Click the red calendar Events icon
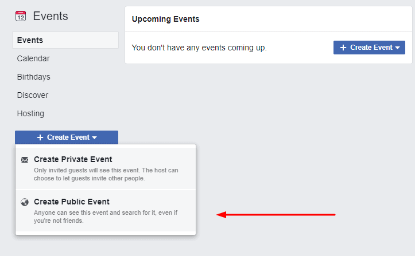 click(21, 16)
